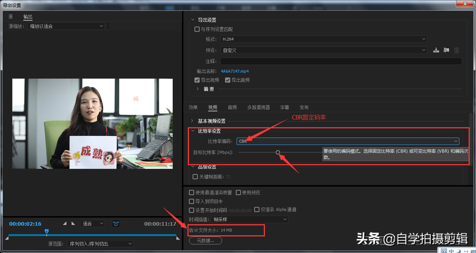This screenshot has width=476, height=253.
Task: Collapse the 比特率设置 section
Action: (193, 131)
